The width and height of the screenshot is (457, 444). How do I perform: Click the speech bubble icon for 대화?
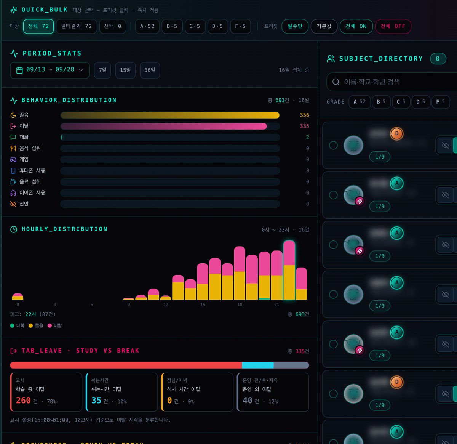[x=13, y=137]
